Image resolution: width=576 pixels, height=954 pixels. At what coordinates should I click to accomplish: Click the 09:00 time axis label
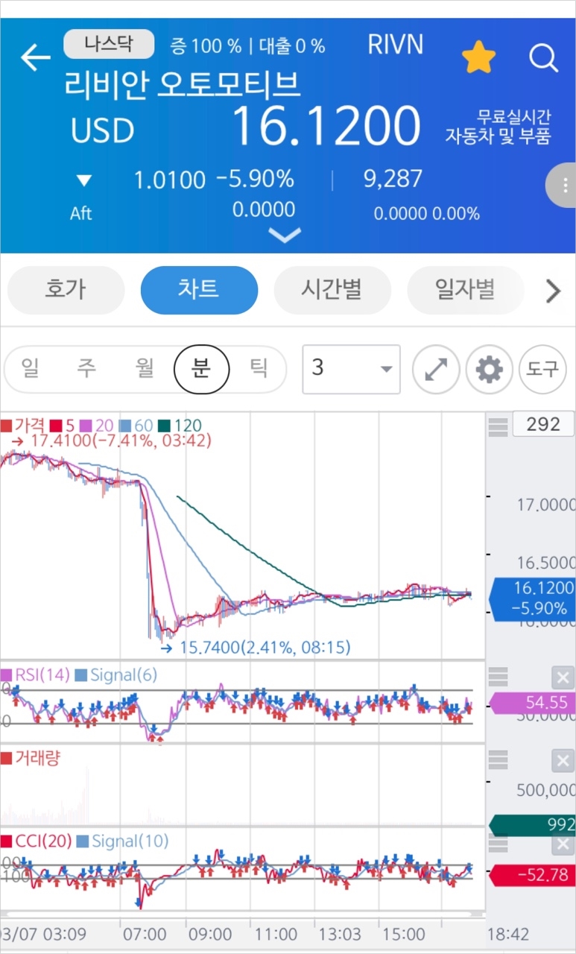click(x=209, y=934)
